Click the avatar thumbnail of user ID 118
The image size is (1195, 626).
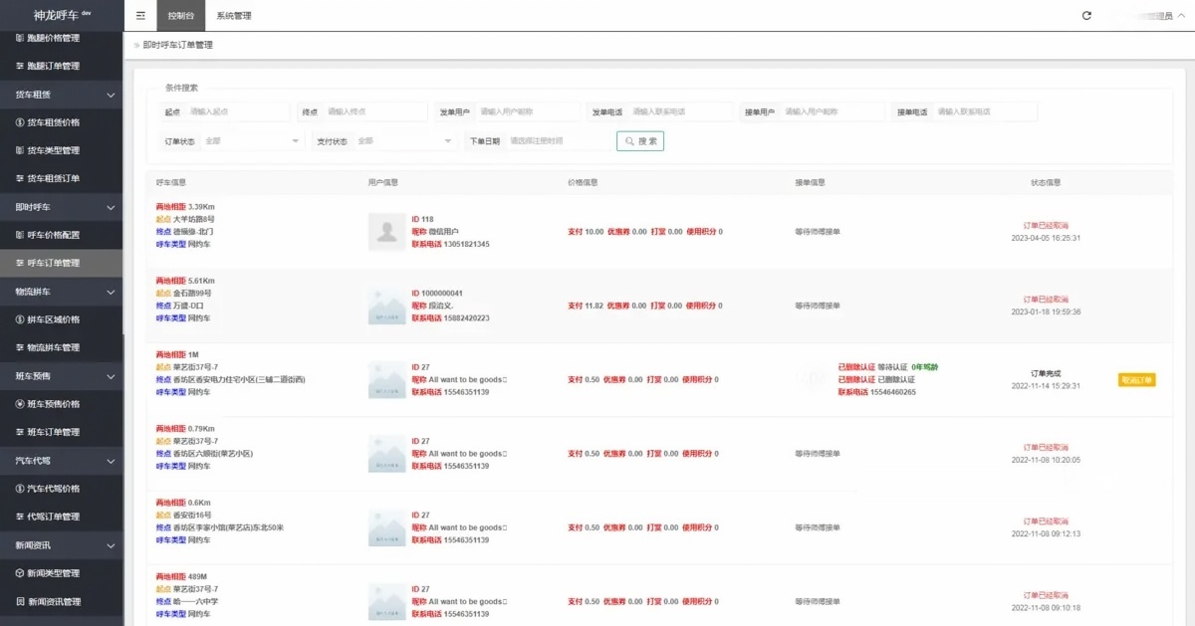point(386,231)
